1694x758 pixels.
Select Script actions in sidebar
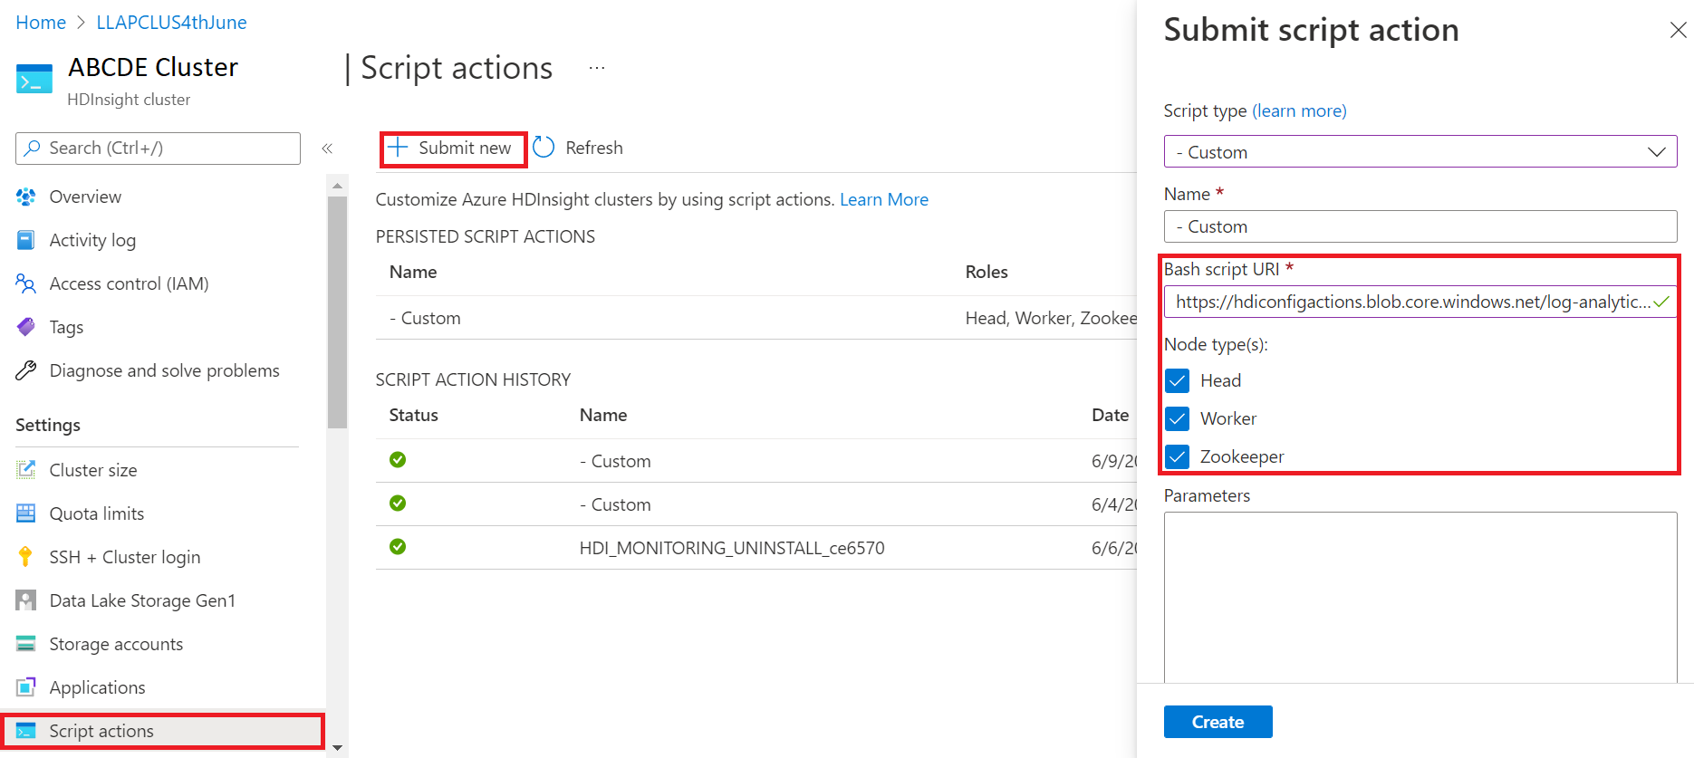tap(101, 731)
